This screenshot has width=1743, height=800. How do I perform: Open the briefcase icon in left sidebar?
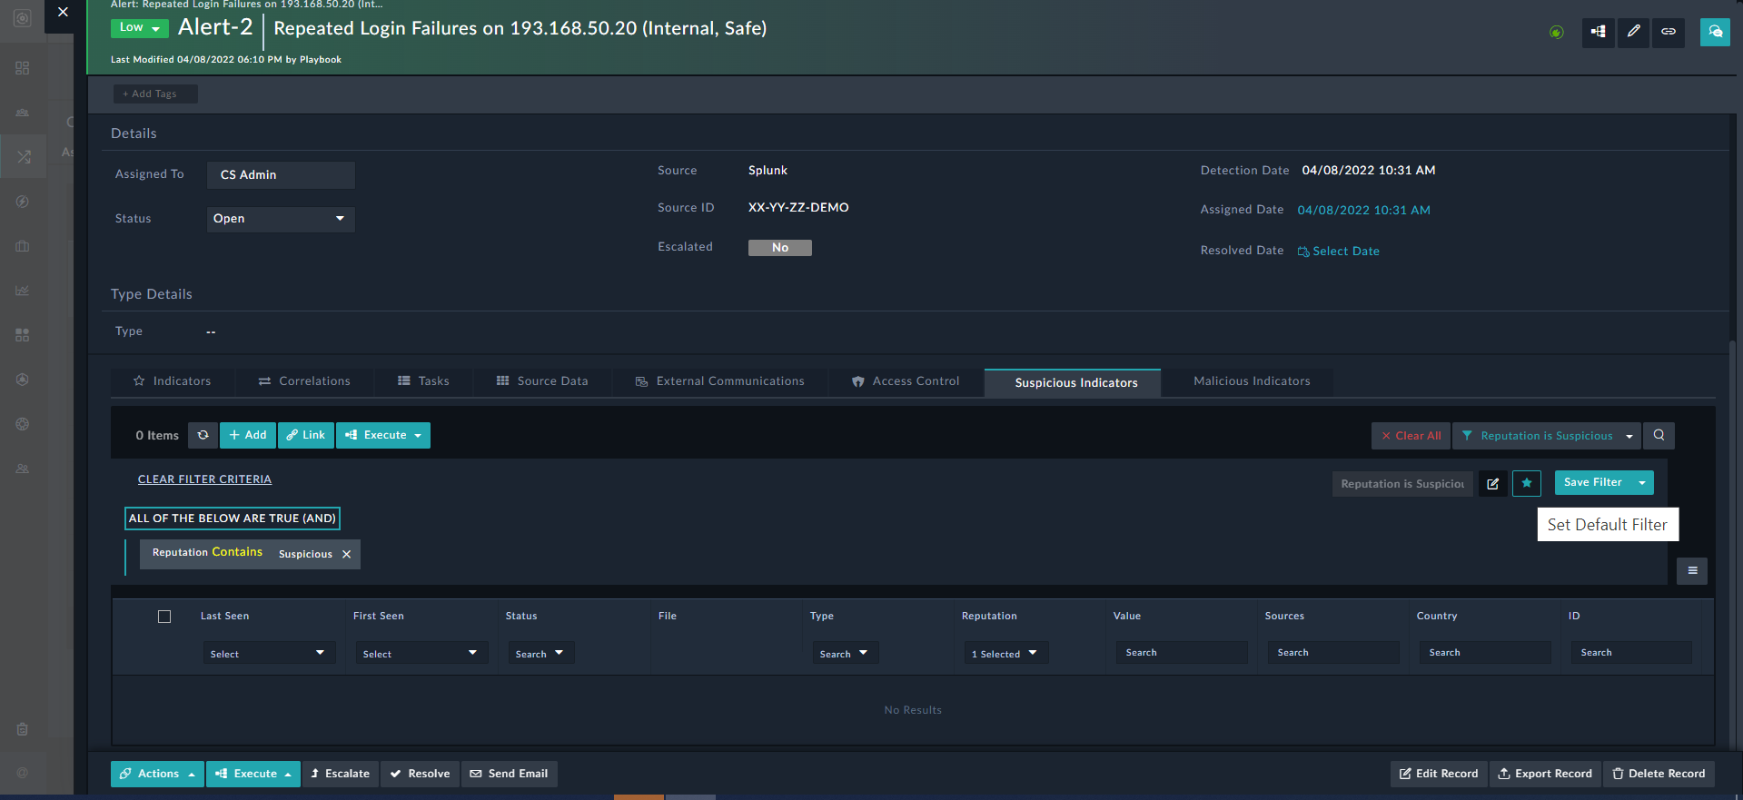pos(23,246)
